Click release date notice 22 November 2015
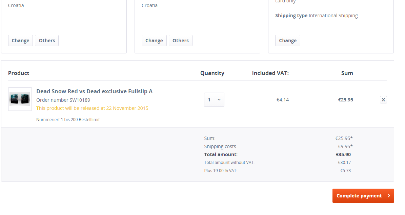 (92, 108)
